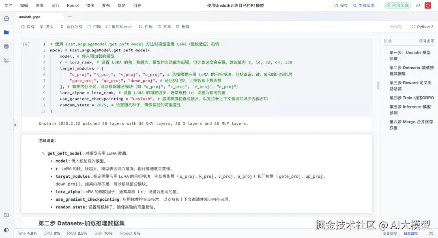The height and width of the screenshot is (238, 438).
Task: Click 运行所有 run all
Action: click(71, 27)
